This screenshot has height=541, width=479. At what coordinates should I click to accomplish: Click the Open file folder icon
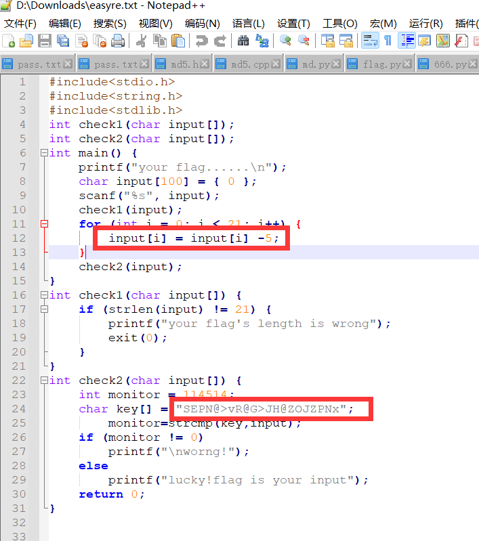point(26,41)
